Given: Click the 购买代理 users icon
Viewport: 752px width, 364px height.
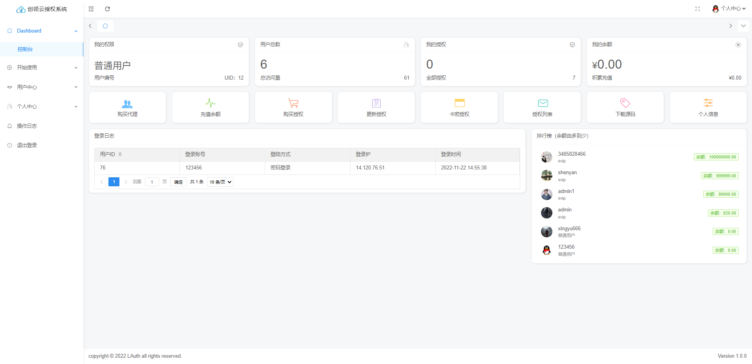Looking at the screenshot, I should (127, 104).
